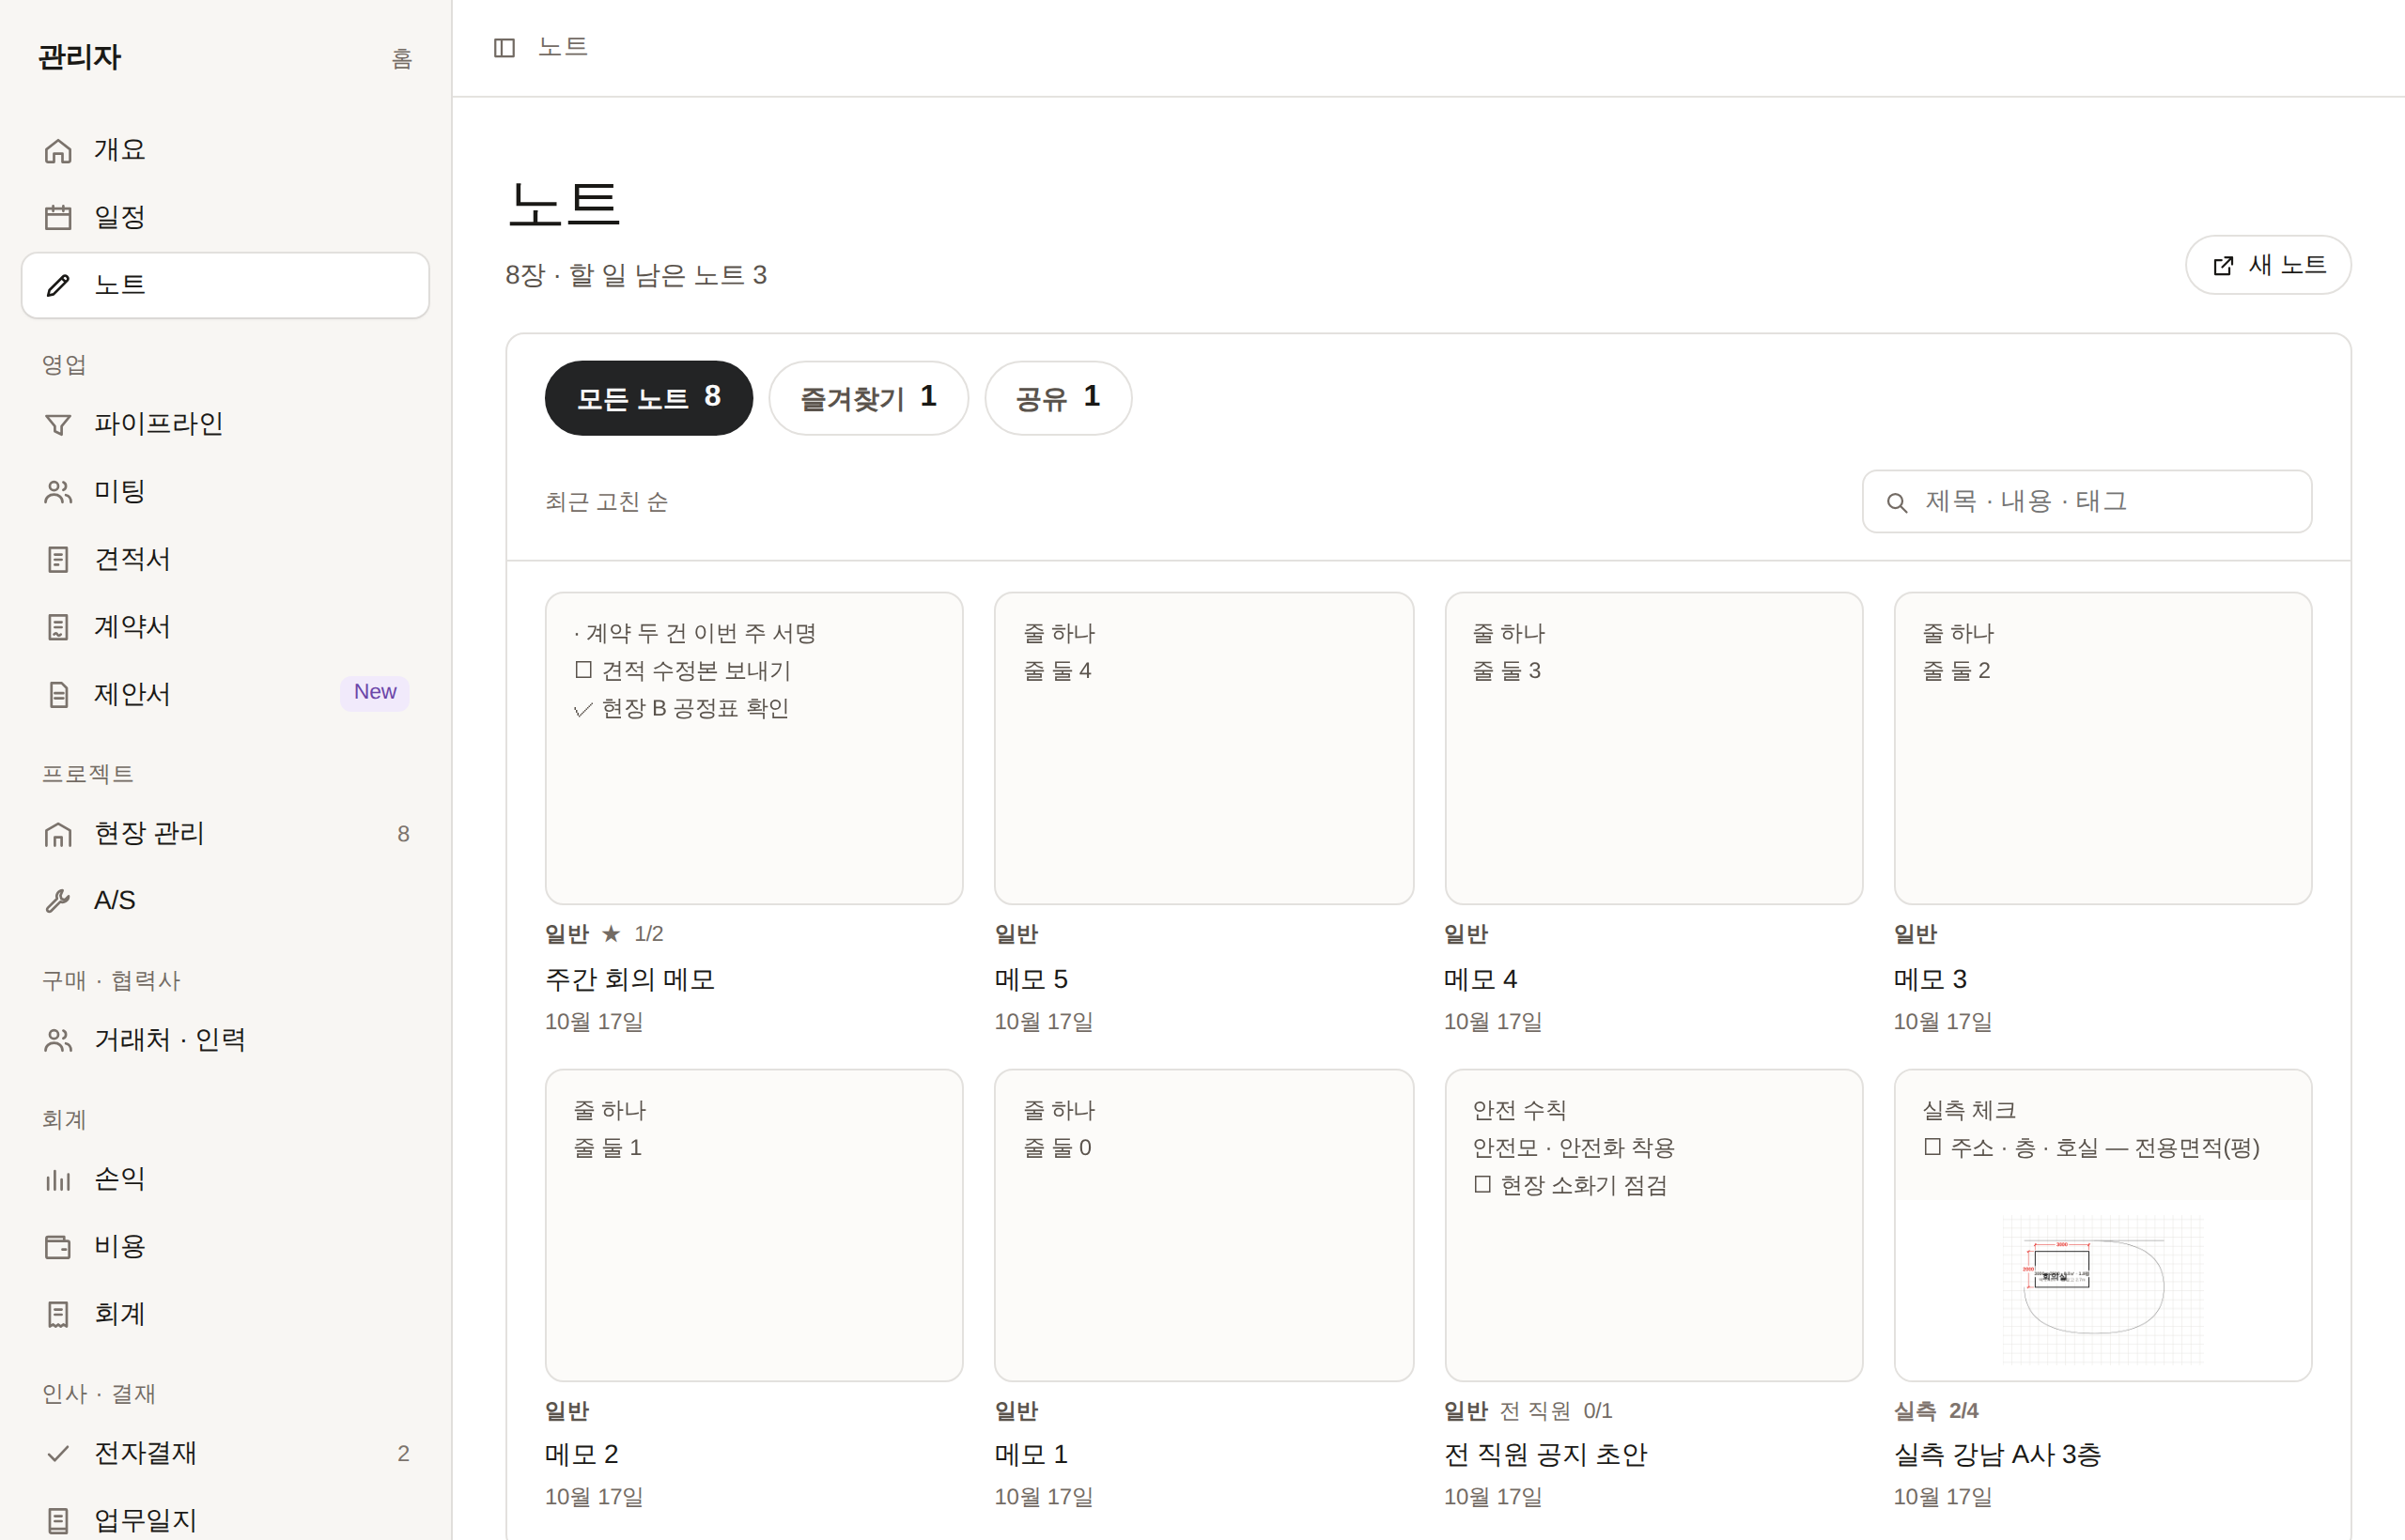Select the 모든 노트 tab

click(x=648, y=398)
